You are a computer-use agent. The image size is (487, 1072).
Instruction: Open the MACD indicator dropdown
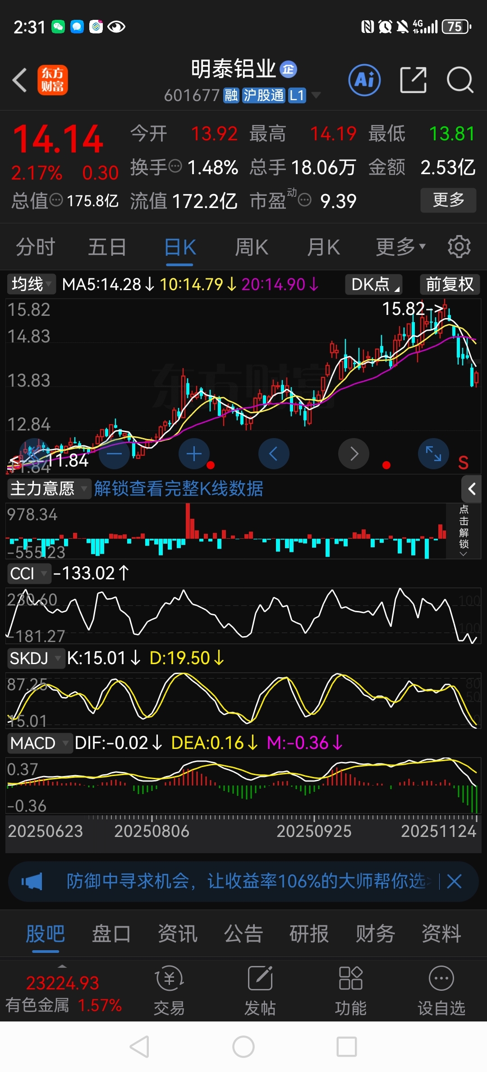click(x=39, y=743)
